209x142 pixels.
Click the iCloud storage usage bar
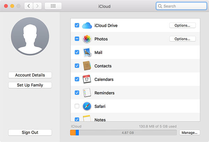tap(123, 133)
